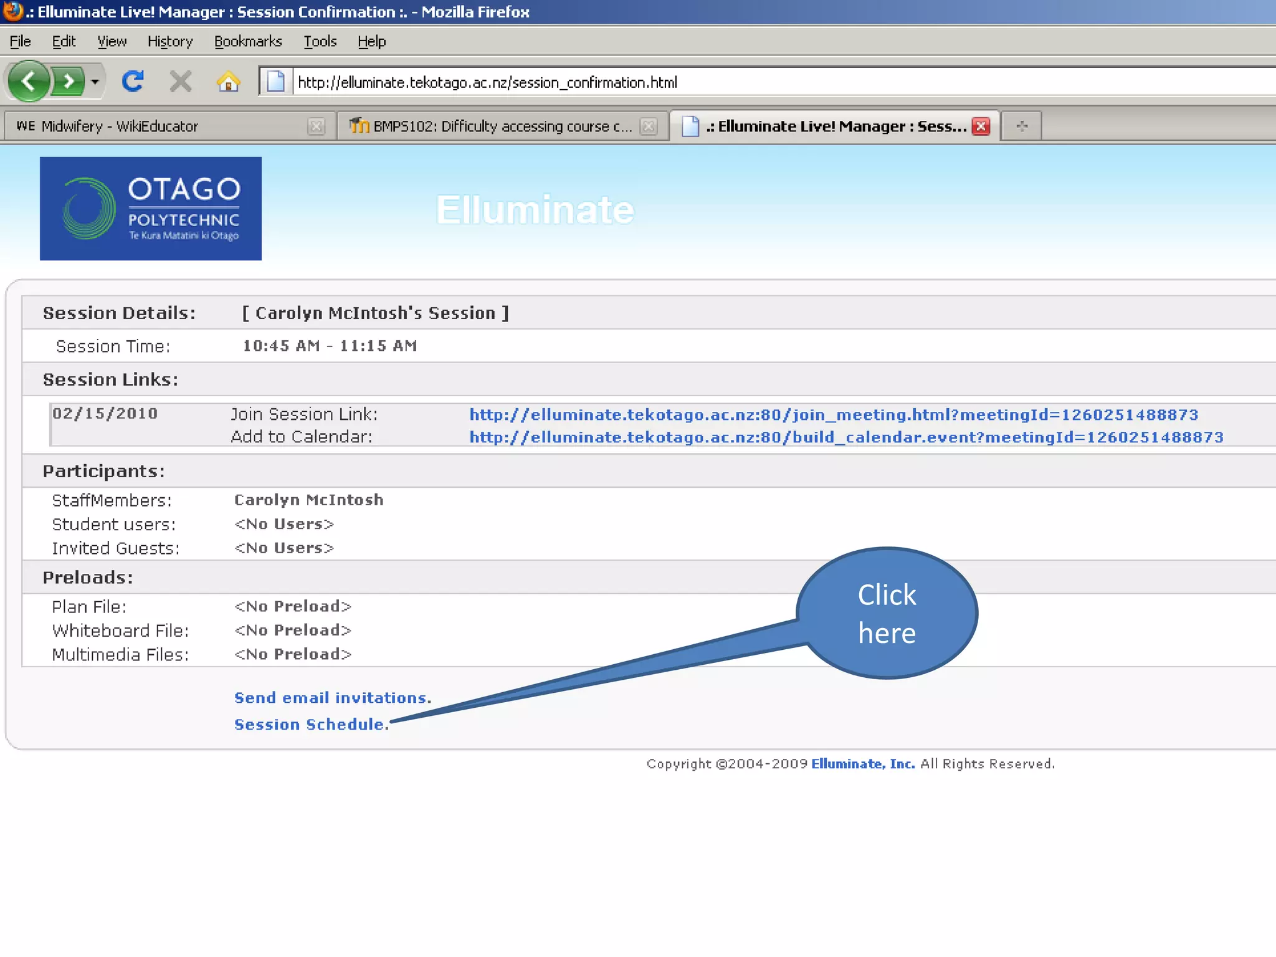Close the Midwifery - WikiEducator tab
Screen dimensions: 1276x957
[317, 126]
